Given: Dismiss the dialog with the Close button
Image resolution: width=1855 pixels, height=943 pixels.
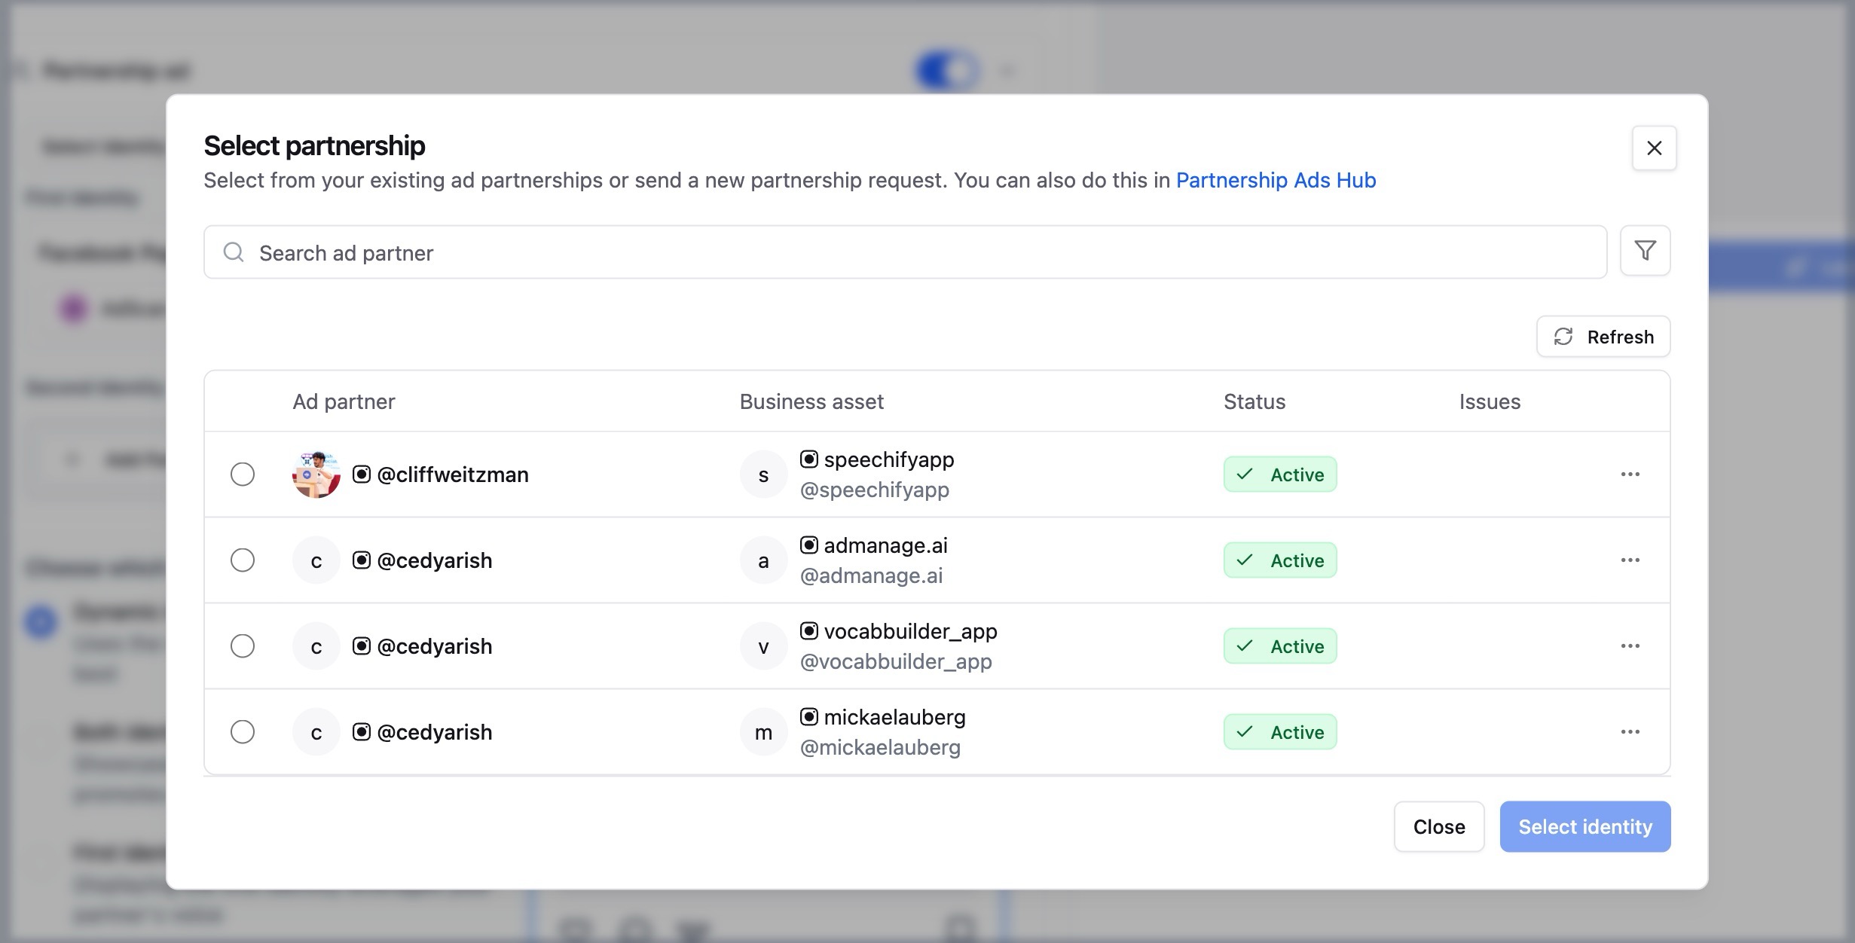Looking at the screenshot, I should (x=1438, y=826).
